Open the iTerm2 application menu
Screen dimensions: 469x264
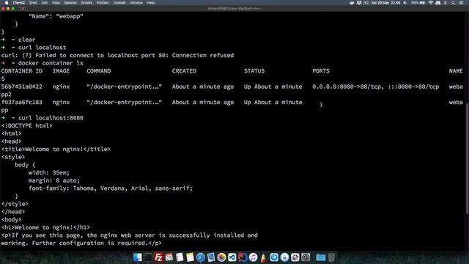click(19, 3)
